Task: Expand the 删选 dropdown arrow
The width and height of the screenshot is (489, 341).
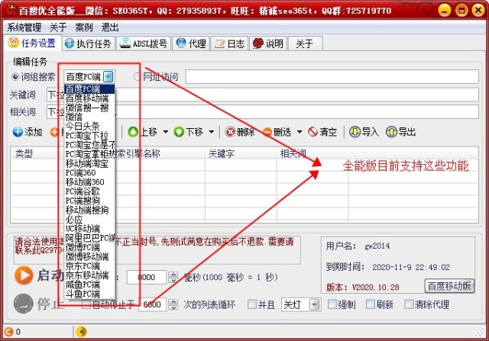Action: 300,132
